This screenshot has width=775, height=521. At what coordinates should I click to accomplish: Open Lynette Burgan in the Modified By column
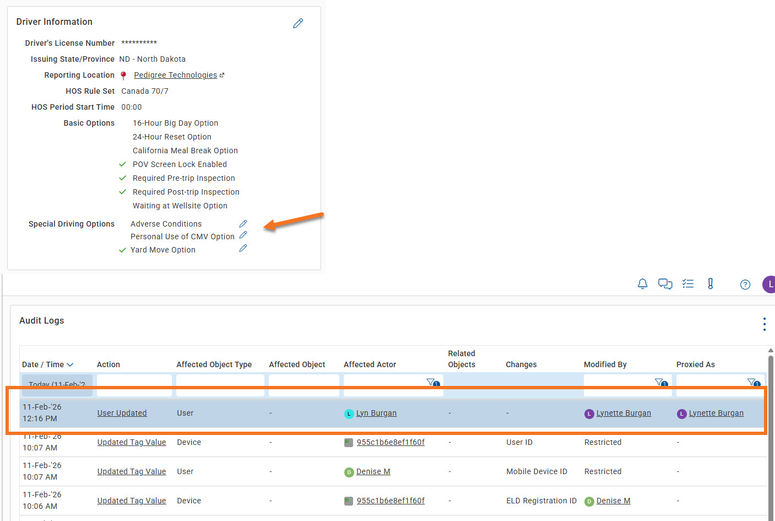pyautogui.click(x=624, y=413)
